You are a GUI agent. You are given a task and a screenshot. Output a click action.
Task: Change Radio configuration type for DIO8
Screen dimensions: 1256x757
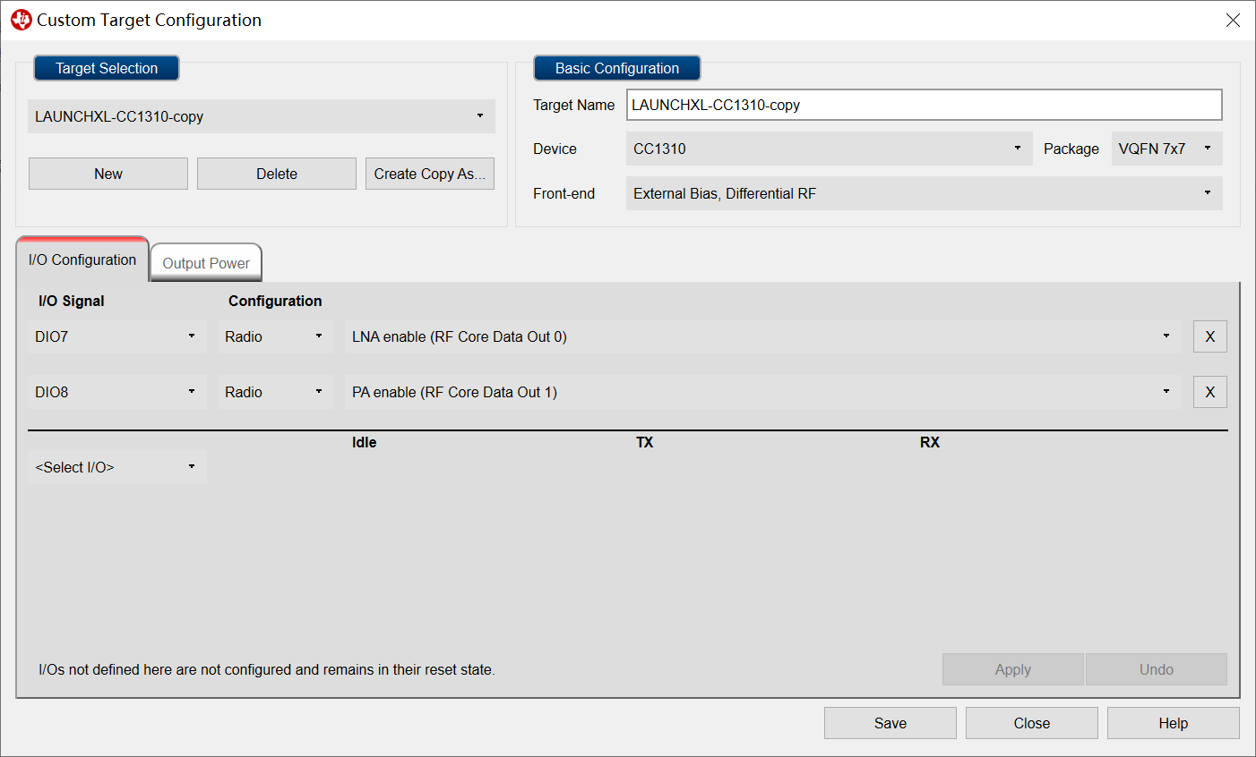[x=276, y=392]
